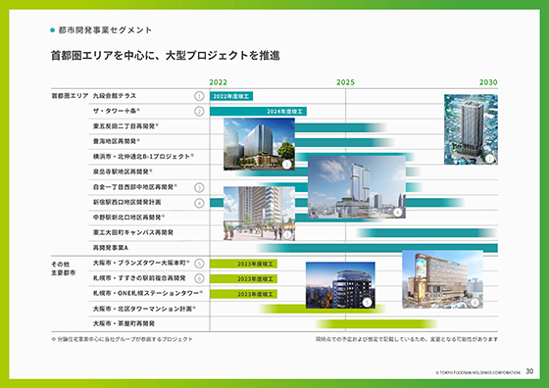Click the TOKYU FUDOSAN HOLDINGS copyright text

[x=478, y=373]
